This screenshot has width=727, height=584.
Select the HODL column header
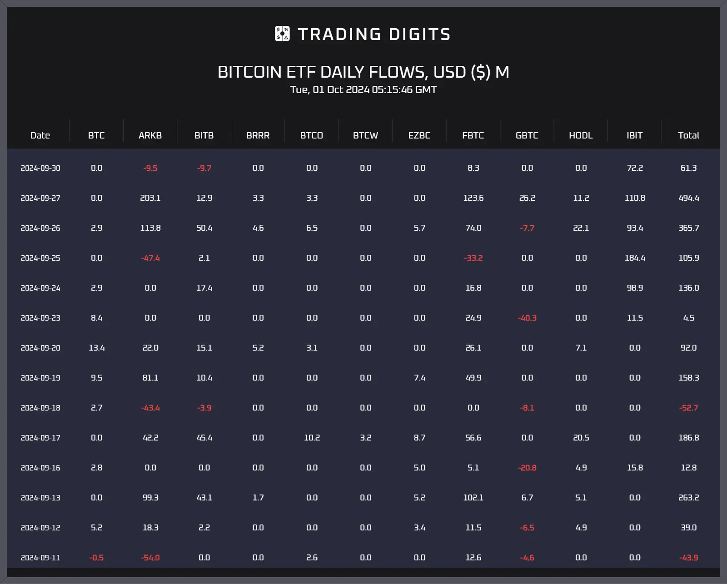581,135
